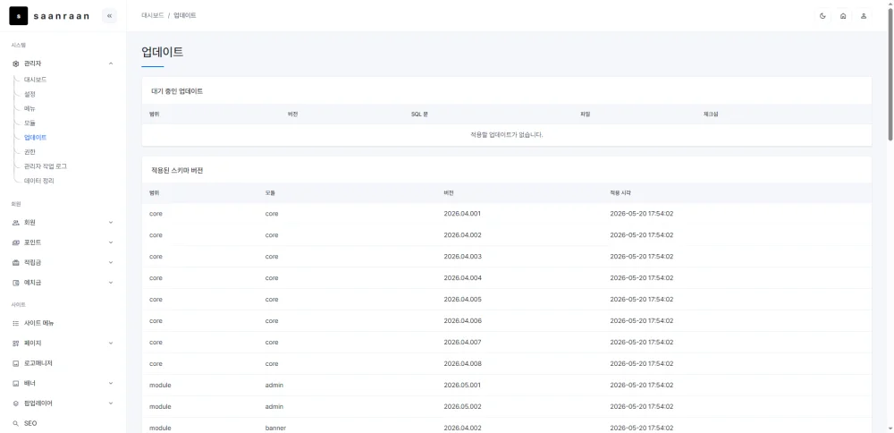
Task: Toggle dark mode with the moon icon
Action: click(x=822, y=16)
